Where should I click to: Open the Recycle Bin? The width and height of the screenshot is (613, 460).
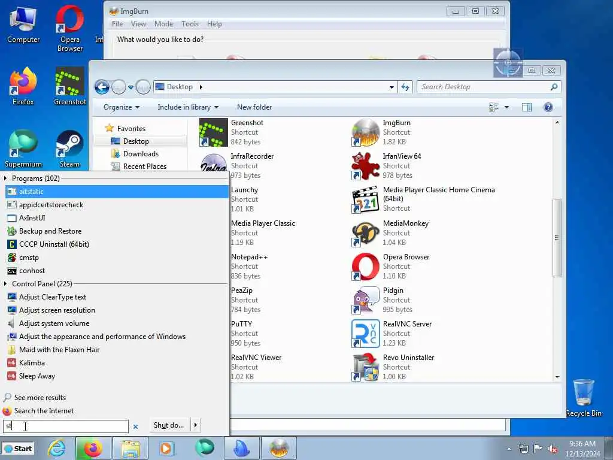pos(583,398)
